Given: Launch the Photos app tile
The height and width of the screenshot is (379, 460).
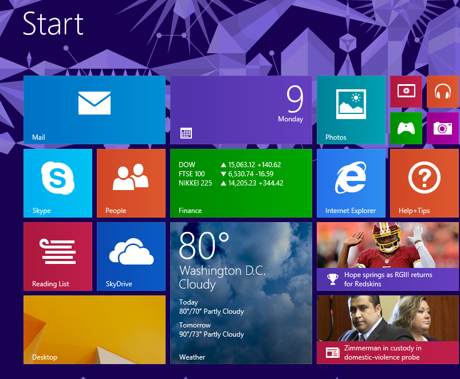Looking at the screenshot, I should pos(351,109).
